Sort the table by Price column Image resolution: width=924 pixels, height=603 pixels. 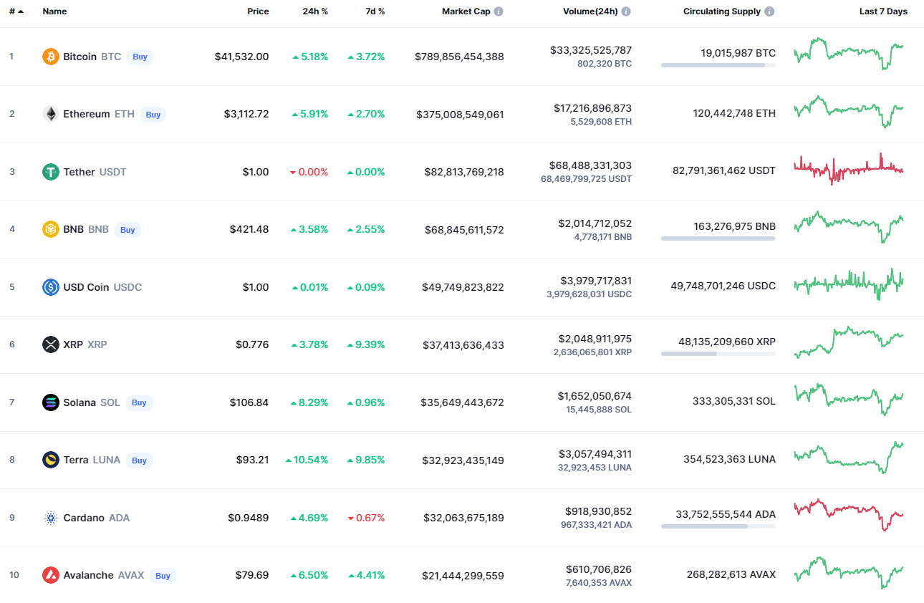(x=259, y=11)
